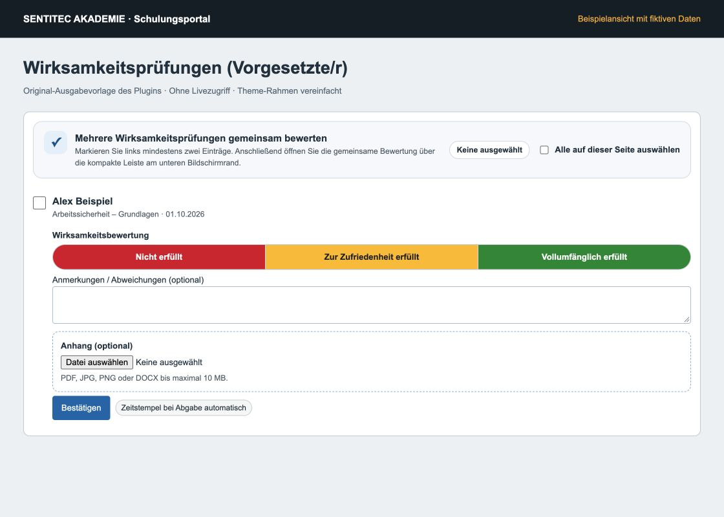Rate as 'Nicht erfüllt' (red segment)
The width and height of the screenshot is (724, 517).
[x=159, y=257]
